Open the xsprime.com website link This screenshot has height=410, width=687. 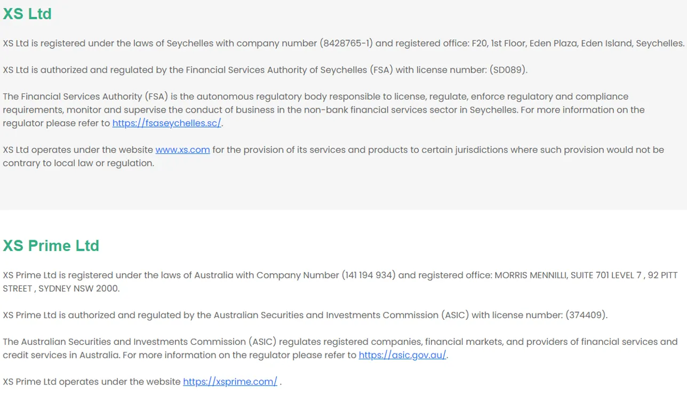230,382
